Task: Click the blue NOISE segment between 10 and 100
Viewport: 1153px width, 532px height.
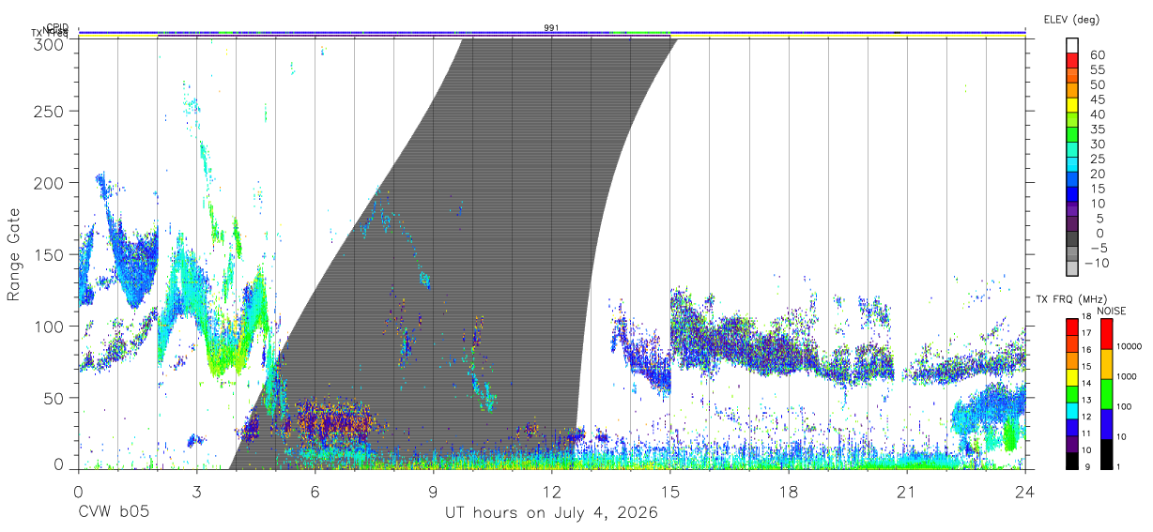Action: pyautogui.click(x=1107, y=423)
